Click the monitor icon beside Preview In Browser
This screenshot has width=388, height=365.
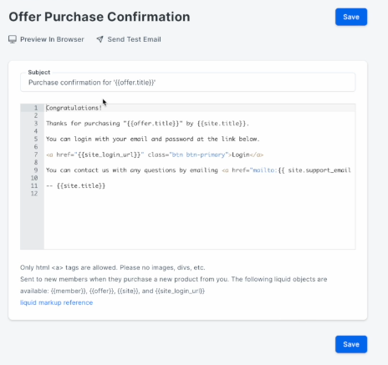coord(13,39)
